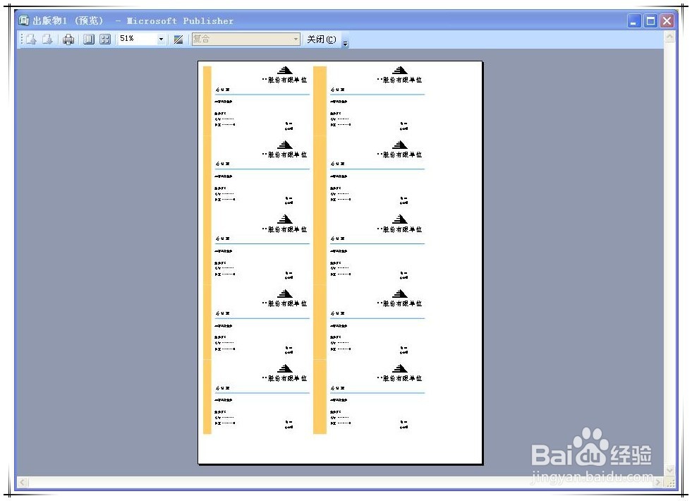Expand the toolbar options arrow after 关闭
The height and width of the screenshot is (501, 692).
[345, 42]
